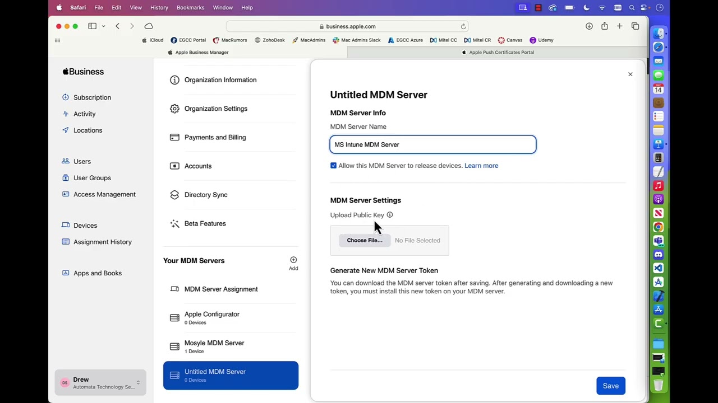Open the Mac Admins Slack bookmark
Viewport: 718px width, 403px height.
coord(357,40)
